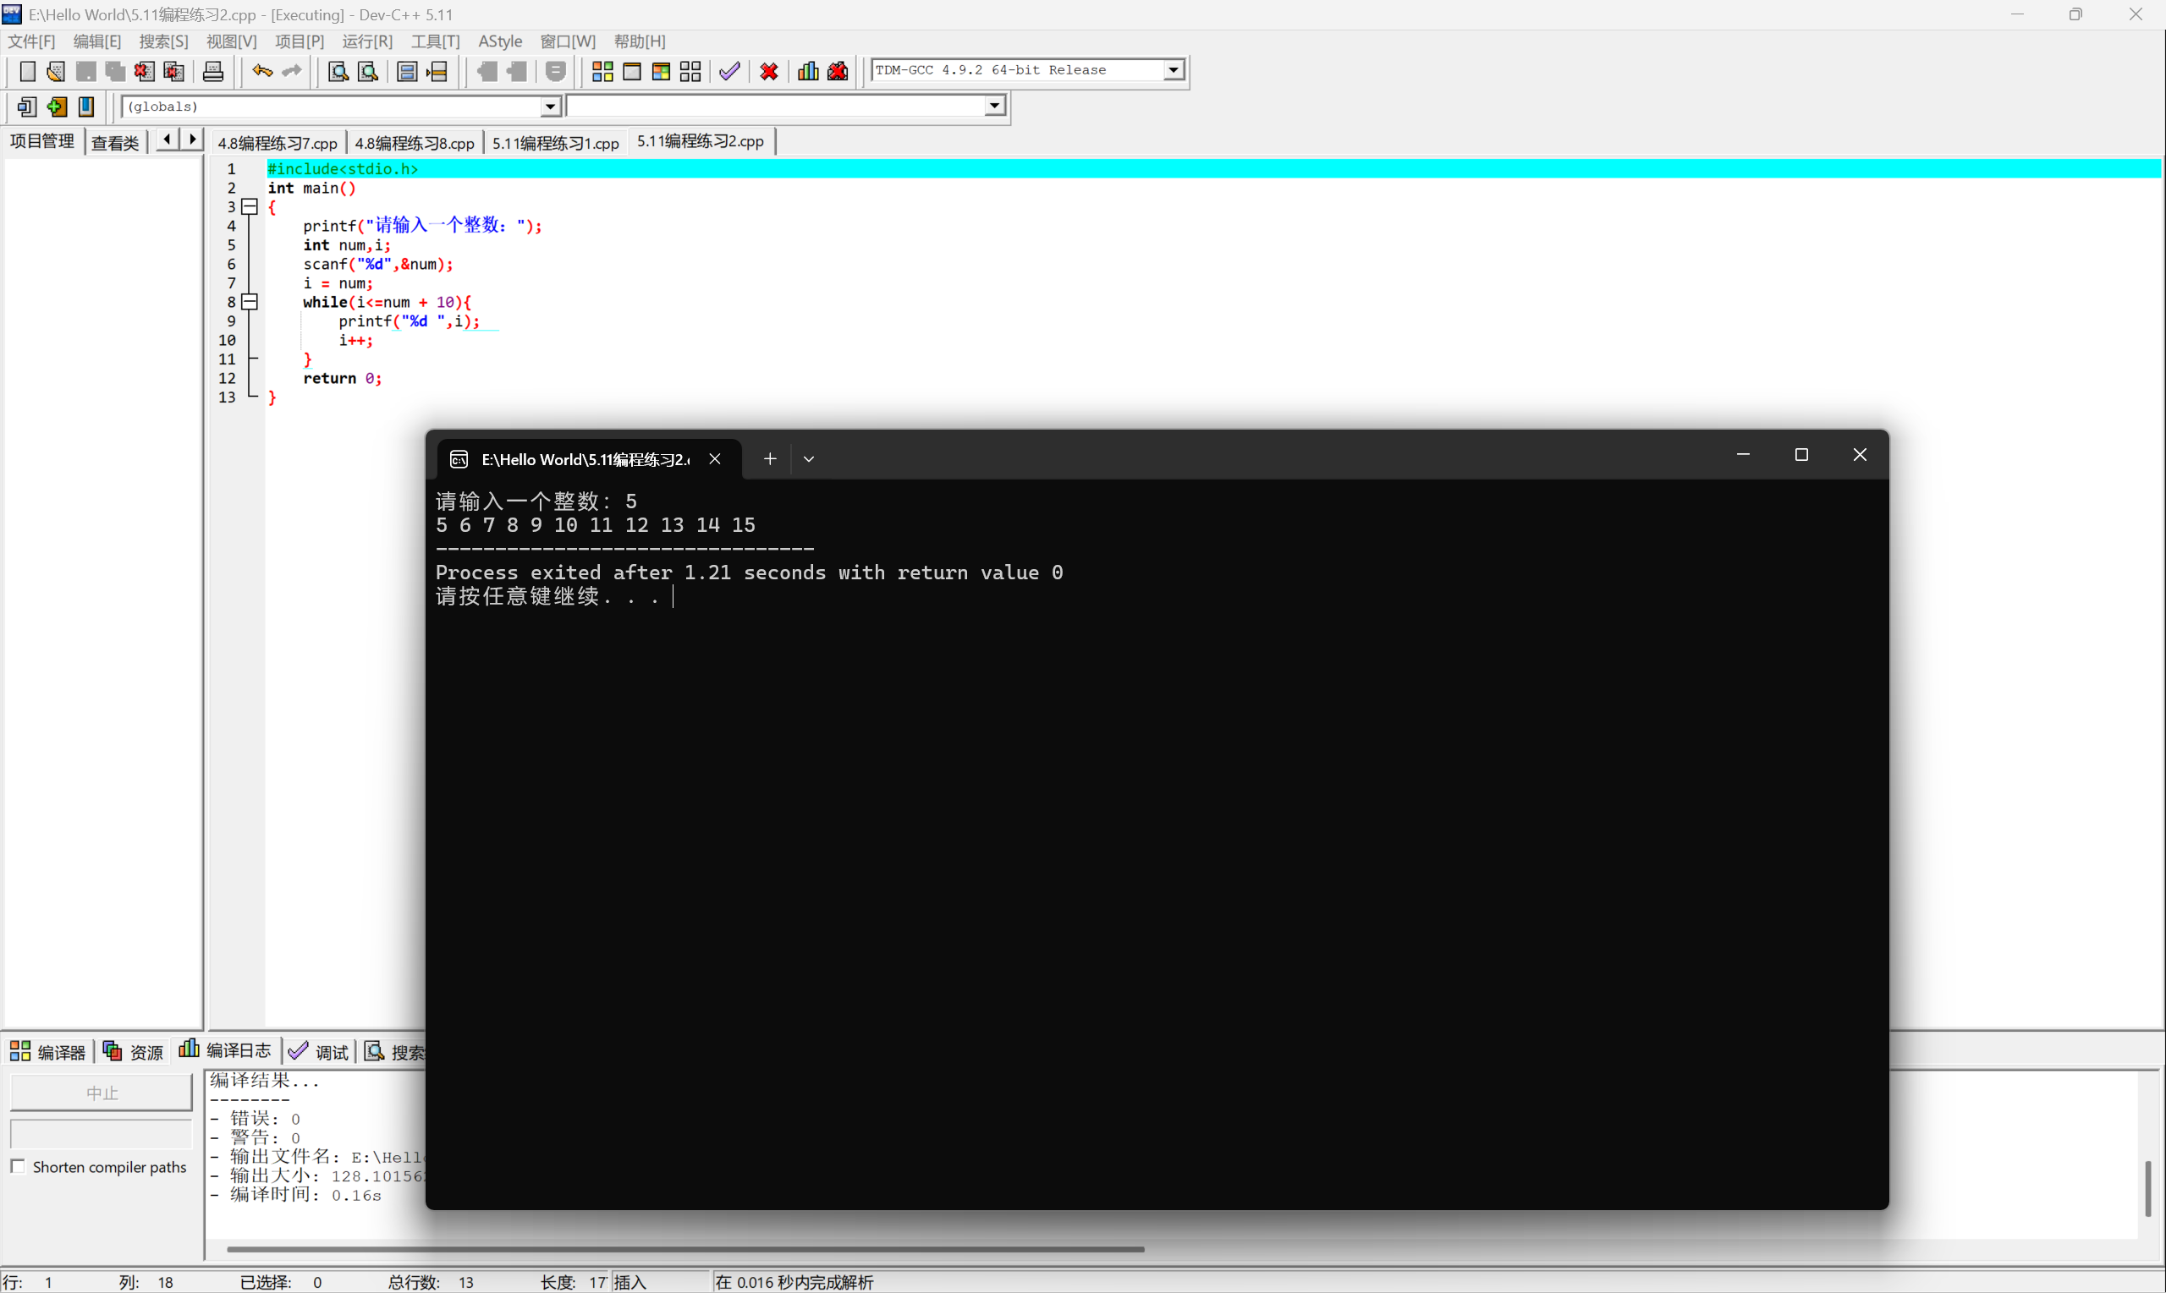The width and height of the screenshot is (2166, 1293).
Task: Open the TDM-GCC compiler selection dropdown
Action: click(1174, 69)
